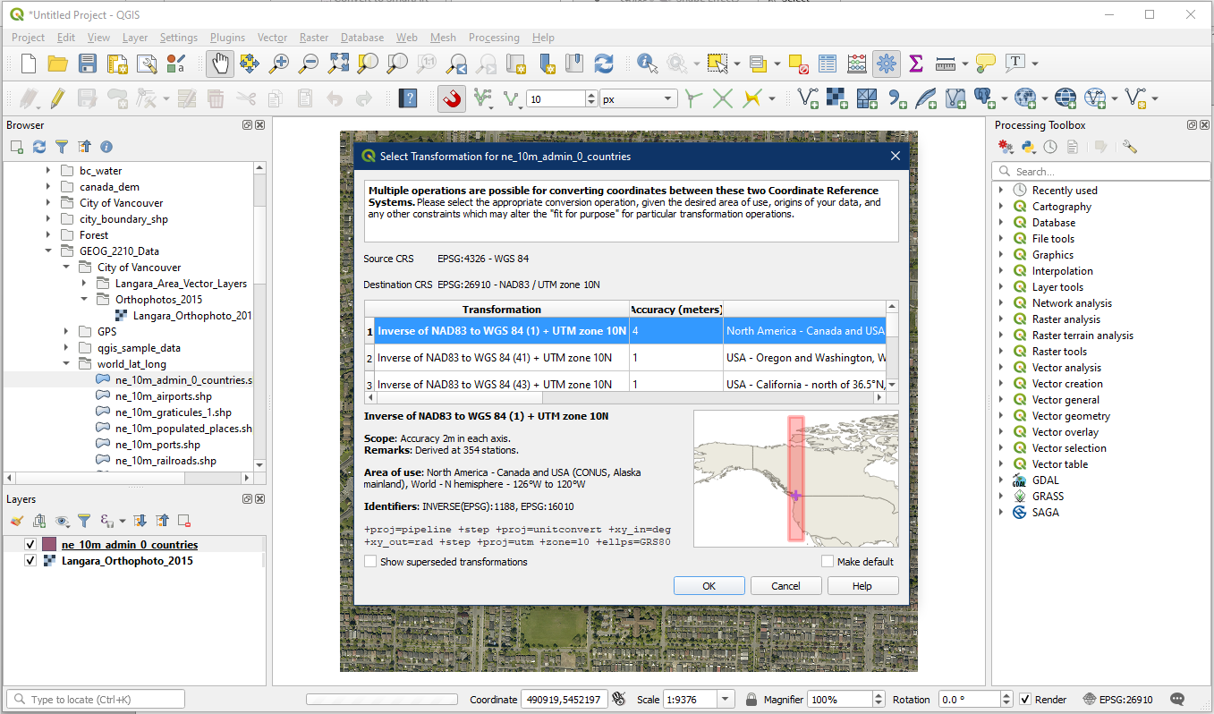
Task: Check the Make default checkbox
Action: [828, 562]
